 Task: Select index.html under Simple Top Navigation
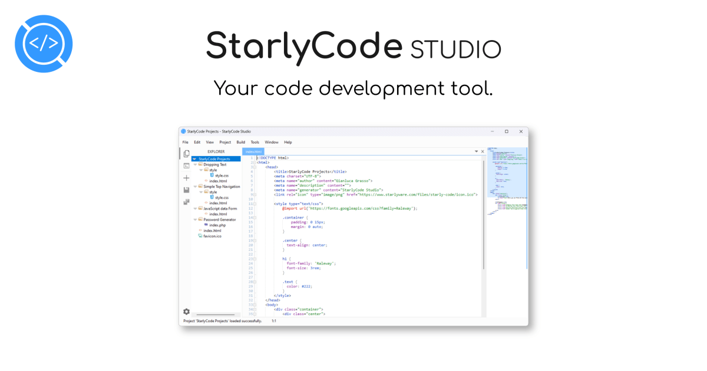[x=218, y=203]
